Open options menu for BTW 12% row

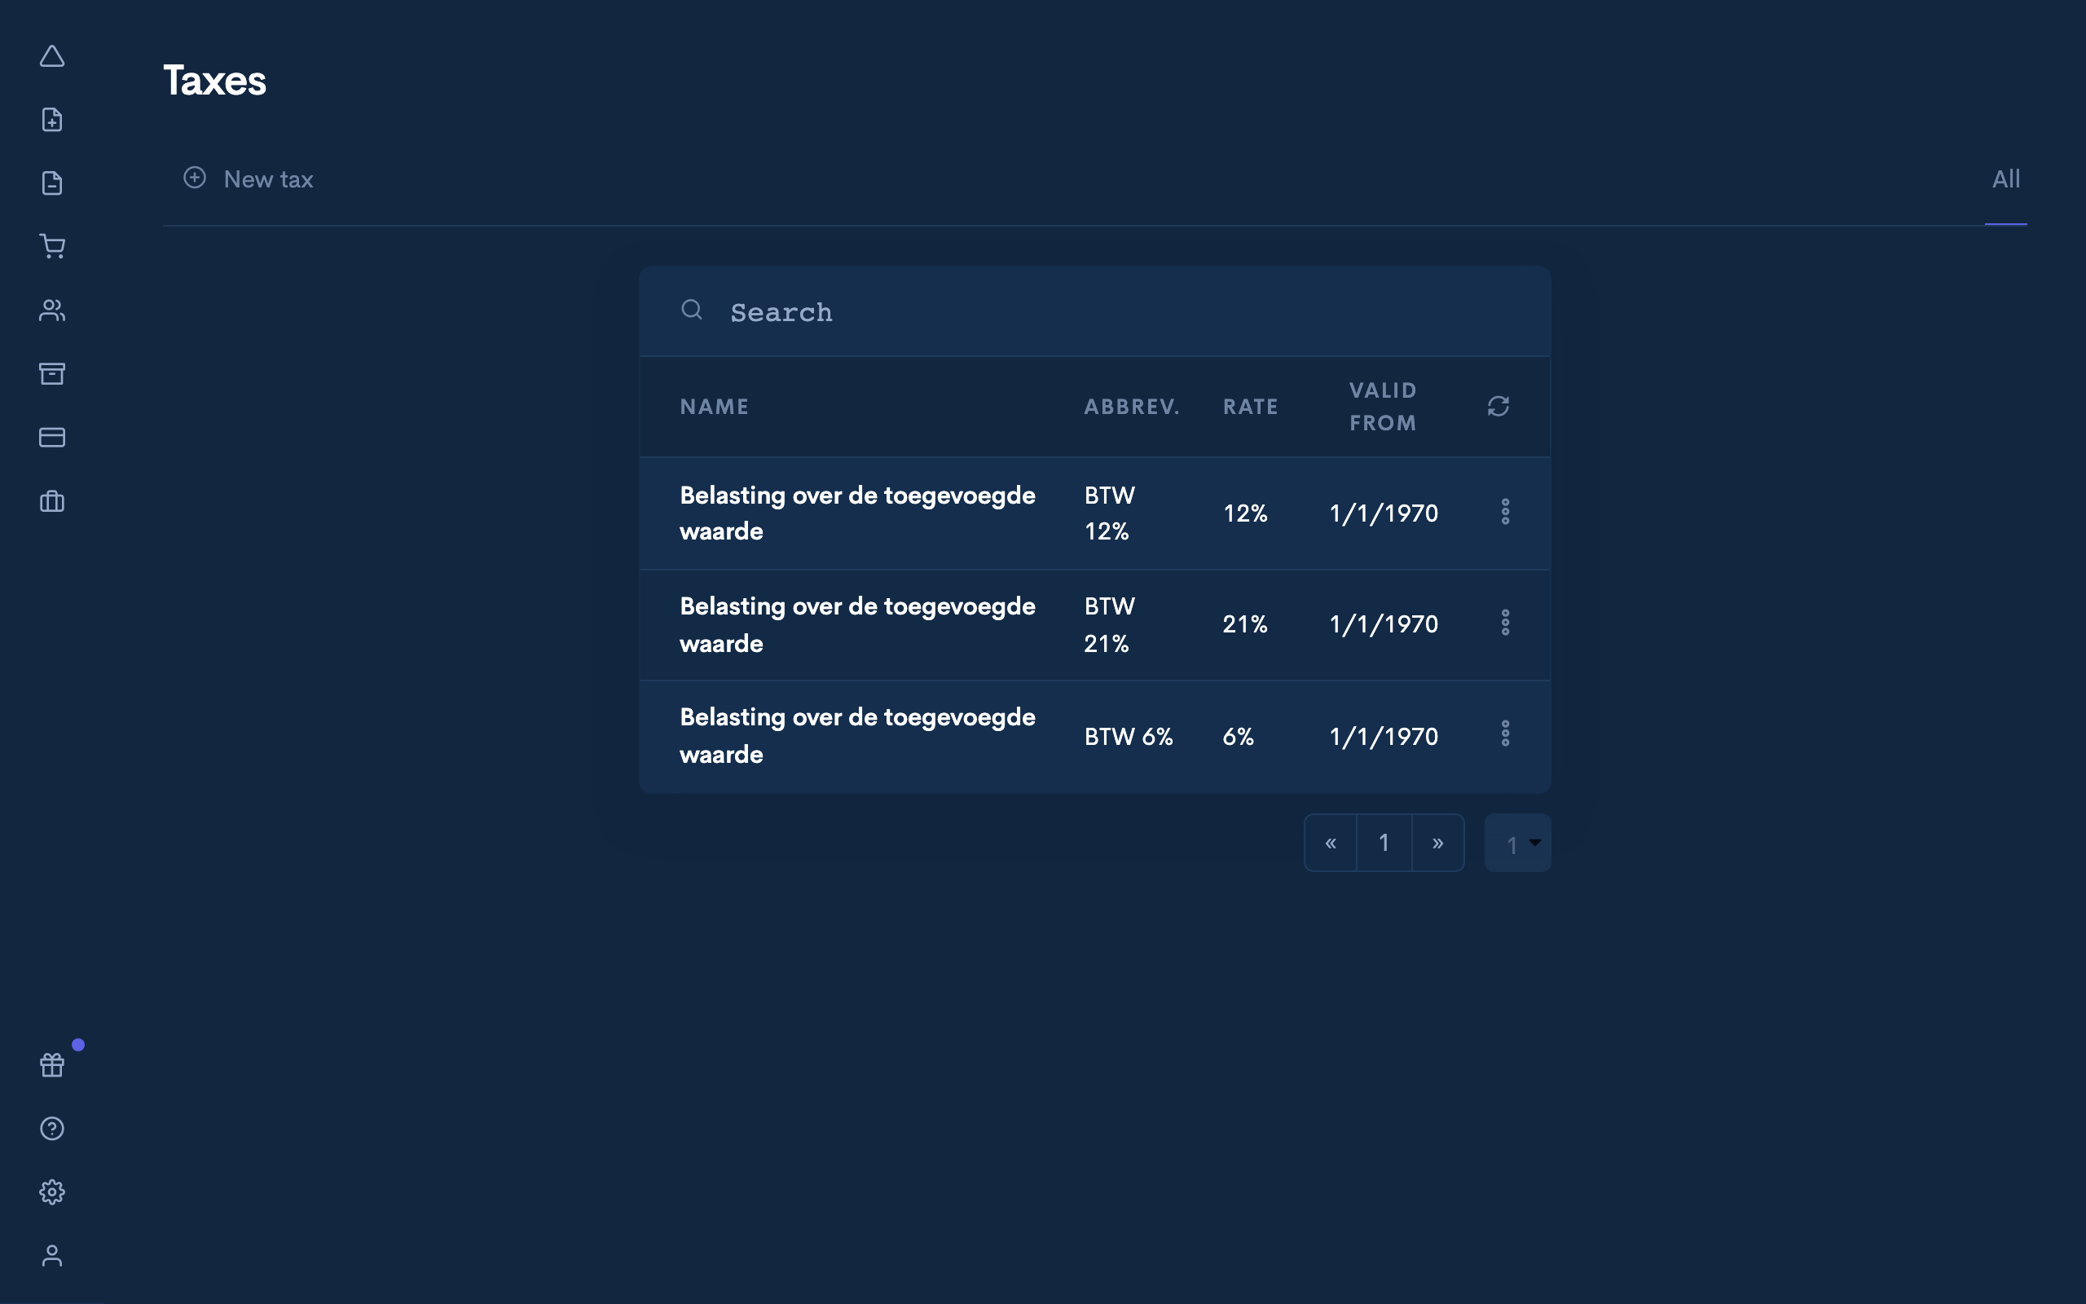[x=1505, y=513]
